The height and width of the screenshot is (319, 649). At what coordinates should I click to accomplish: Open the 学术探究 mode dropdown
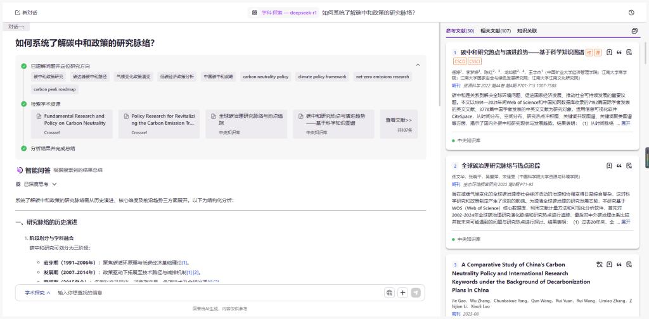pyautogui.click(x=37, y=292)
